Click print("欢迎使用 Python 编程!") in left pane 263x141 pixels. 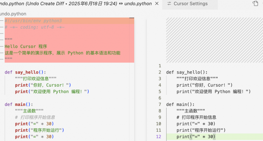point(52,92)
